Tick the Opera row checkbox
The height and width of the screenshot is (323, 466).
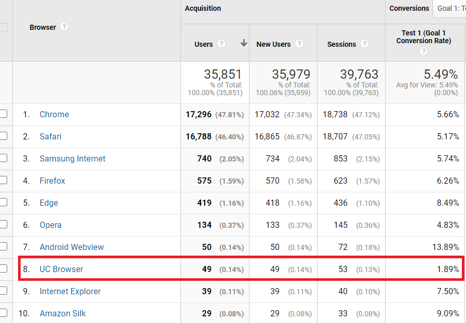[3, 225]
